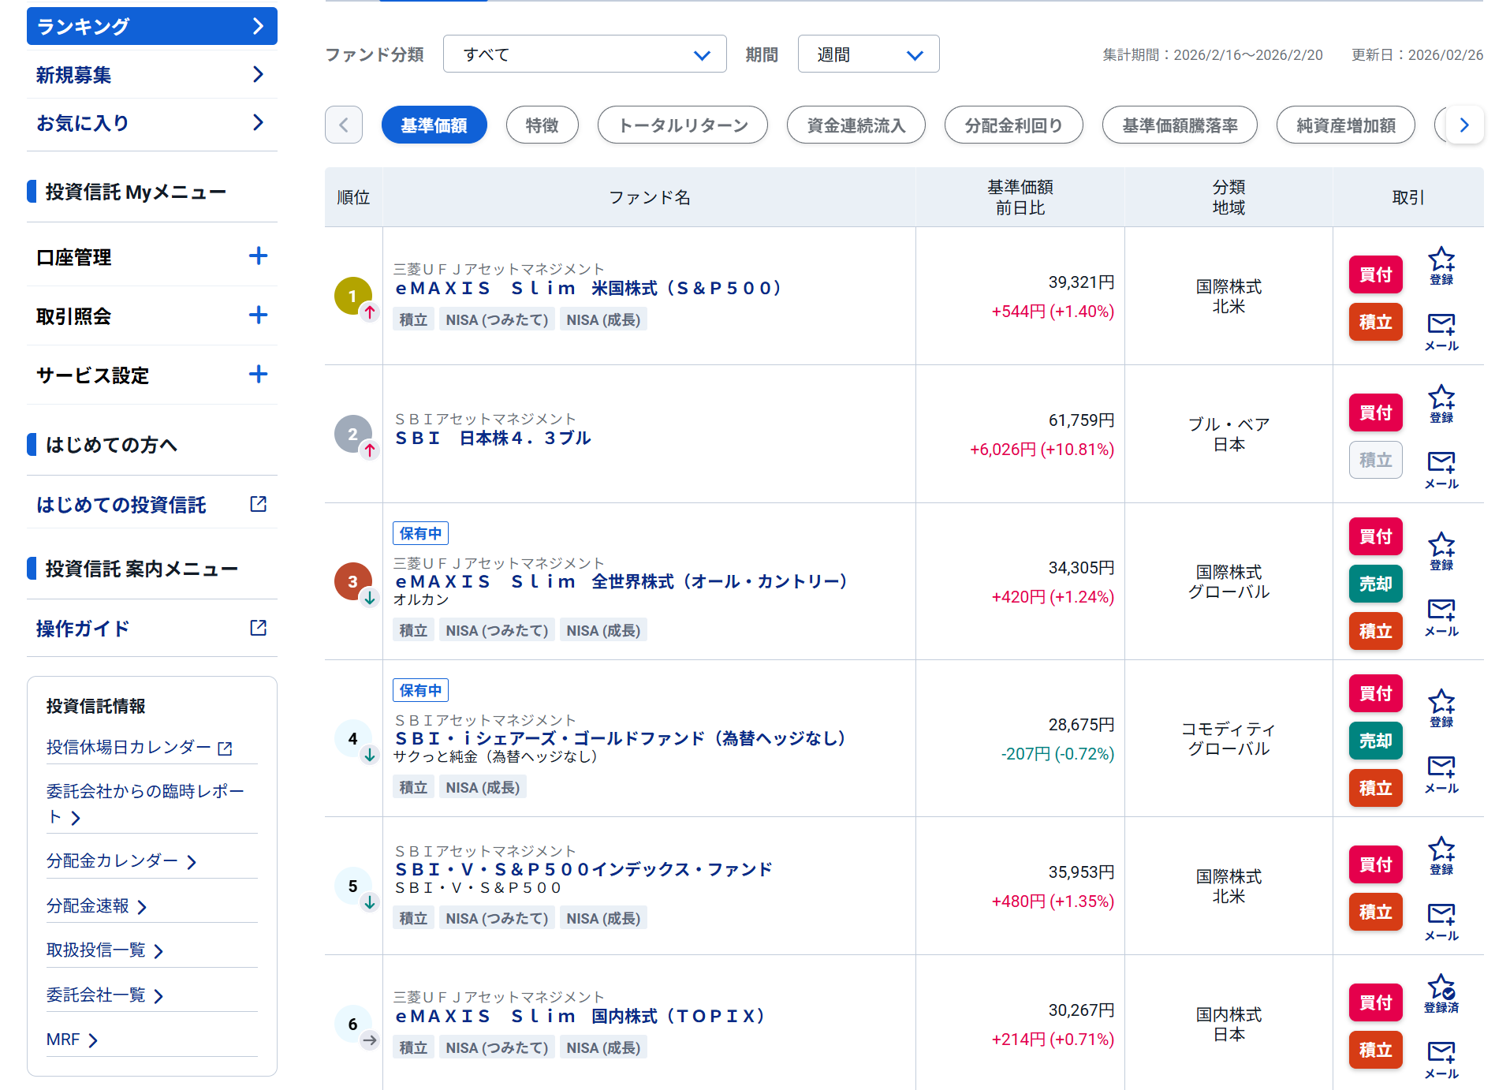Click the 登録済 star icon for eMAXIS Slim 国内株式
This screenshot has height=1090, width=1510.
point(1441,993)
